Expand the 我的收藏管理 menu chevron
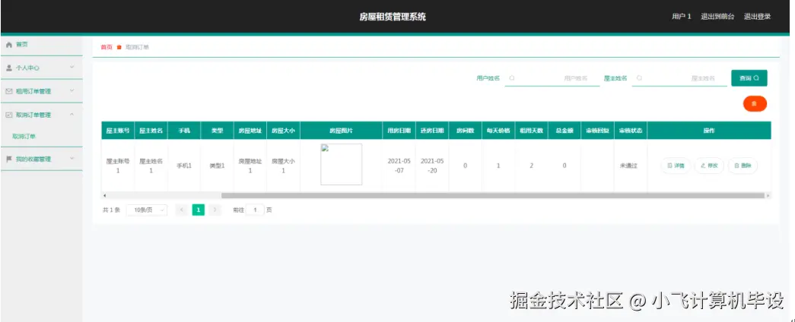This screenshot has height=322, width=795. (72, 159)
